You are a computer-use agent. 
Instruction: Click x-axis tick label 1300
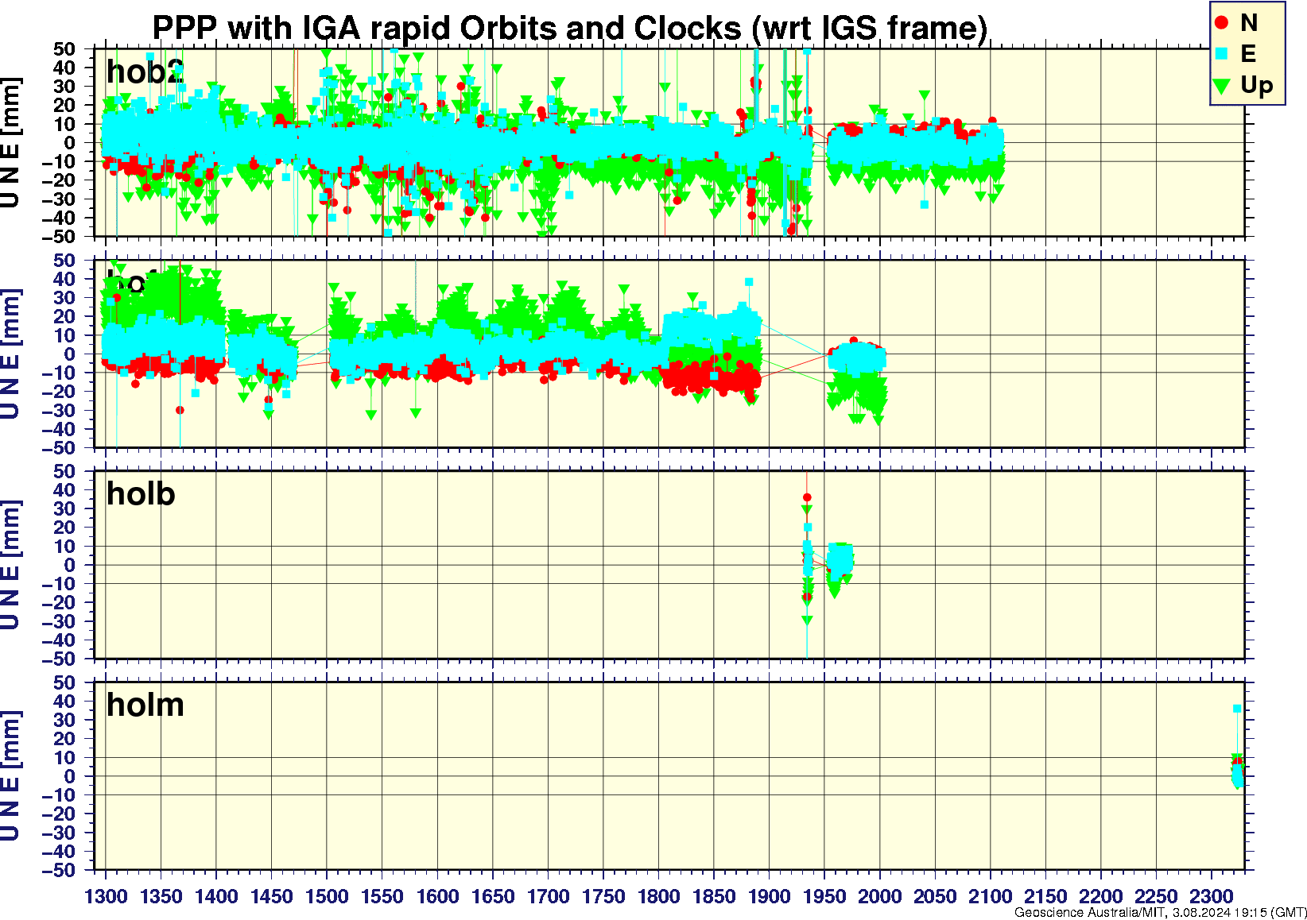(106, 896)
